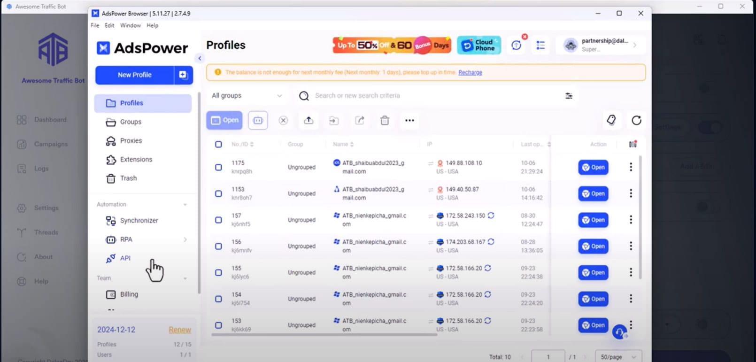
Task: Click the close-profiles X circle toolbar icon
Action: (283, 120)
